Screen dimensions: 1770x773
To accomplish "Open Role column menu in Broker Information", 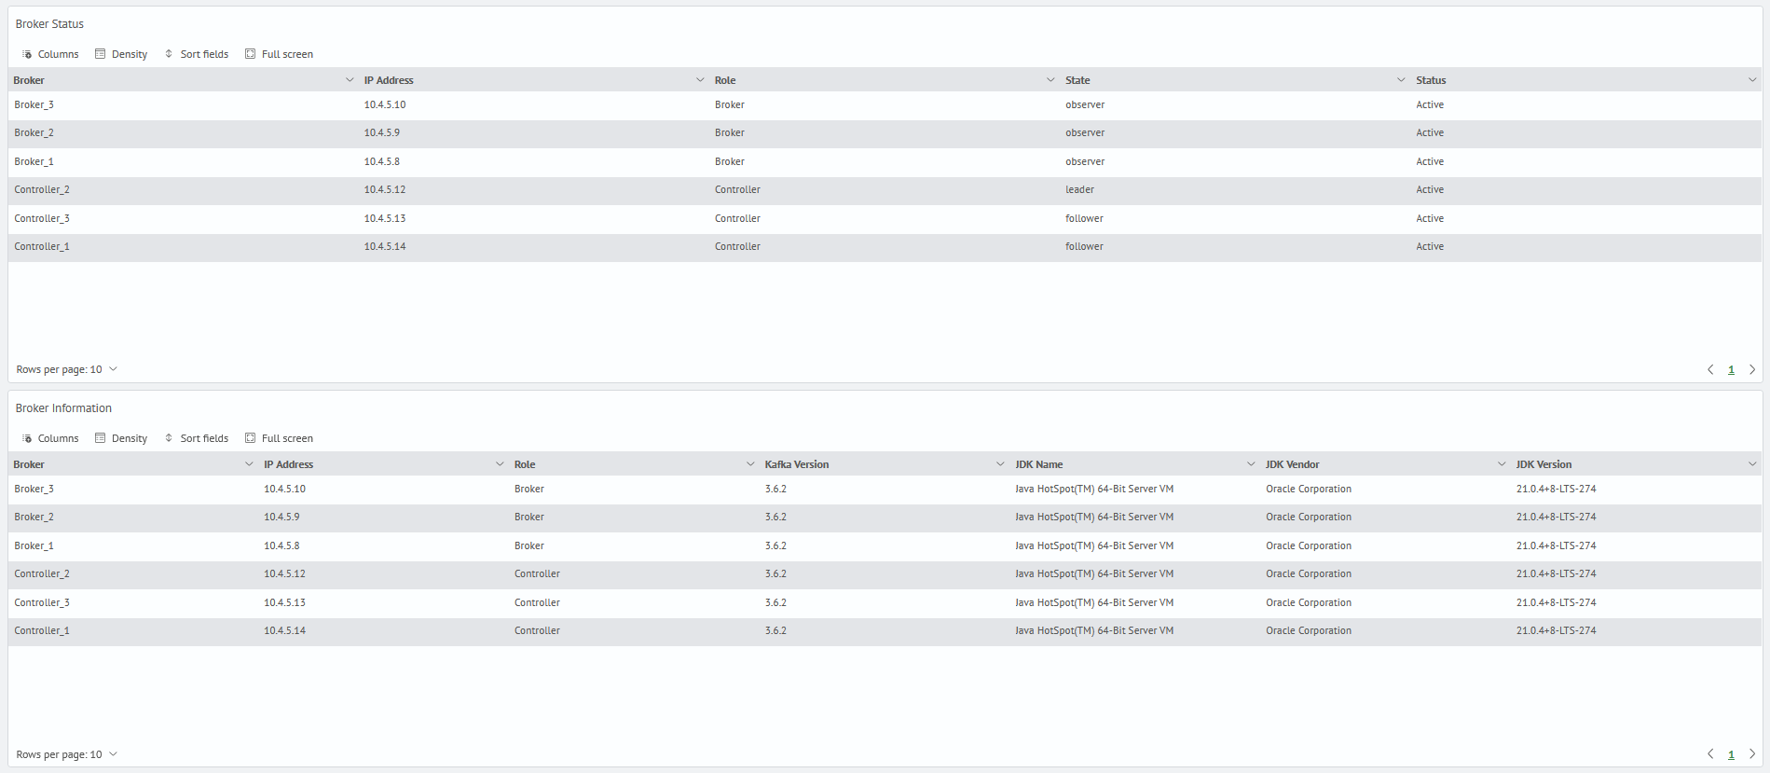I will coord(750,464).
